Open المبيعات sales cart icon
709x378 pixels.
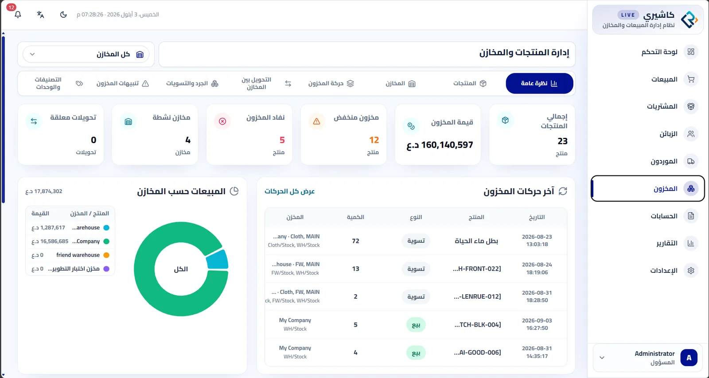(x=691, y=79)
